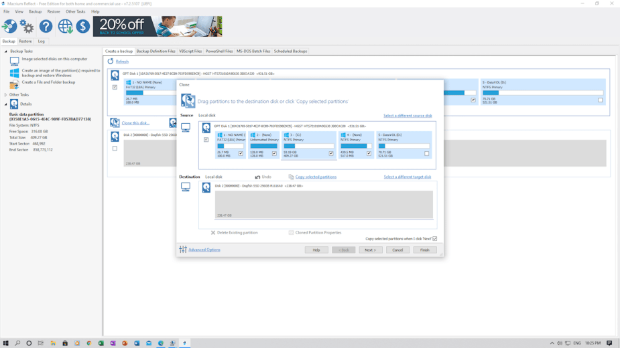
Task: Click the empty Disk 2 destination area
Action: coord(324,204)
